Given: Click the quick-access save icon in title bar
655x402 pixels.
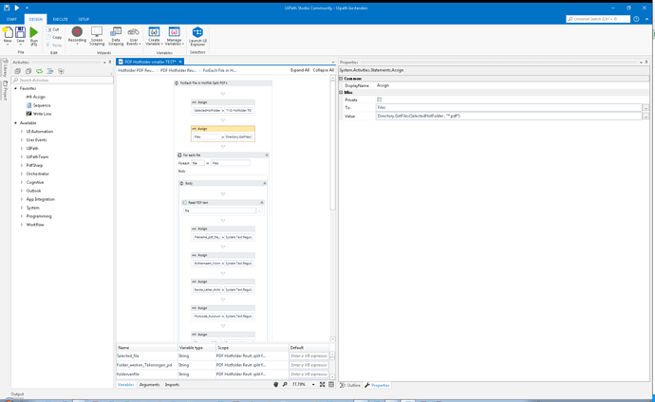Looking at the screenshot, I should 7,8.
